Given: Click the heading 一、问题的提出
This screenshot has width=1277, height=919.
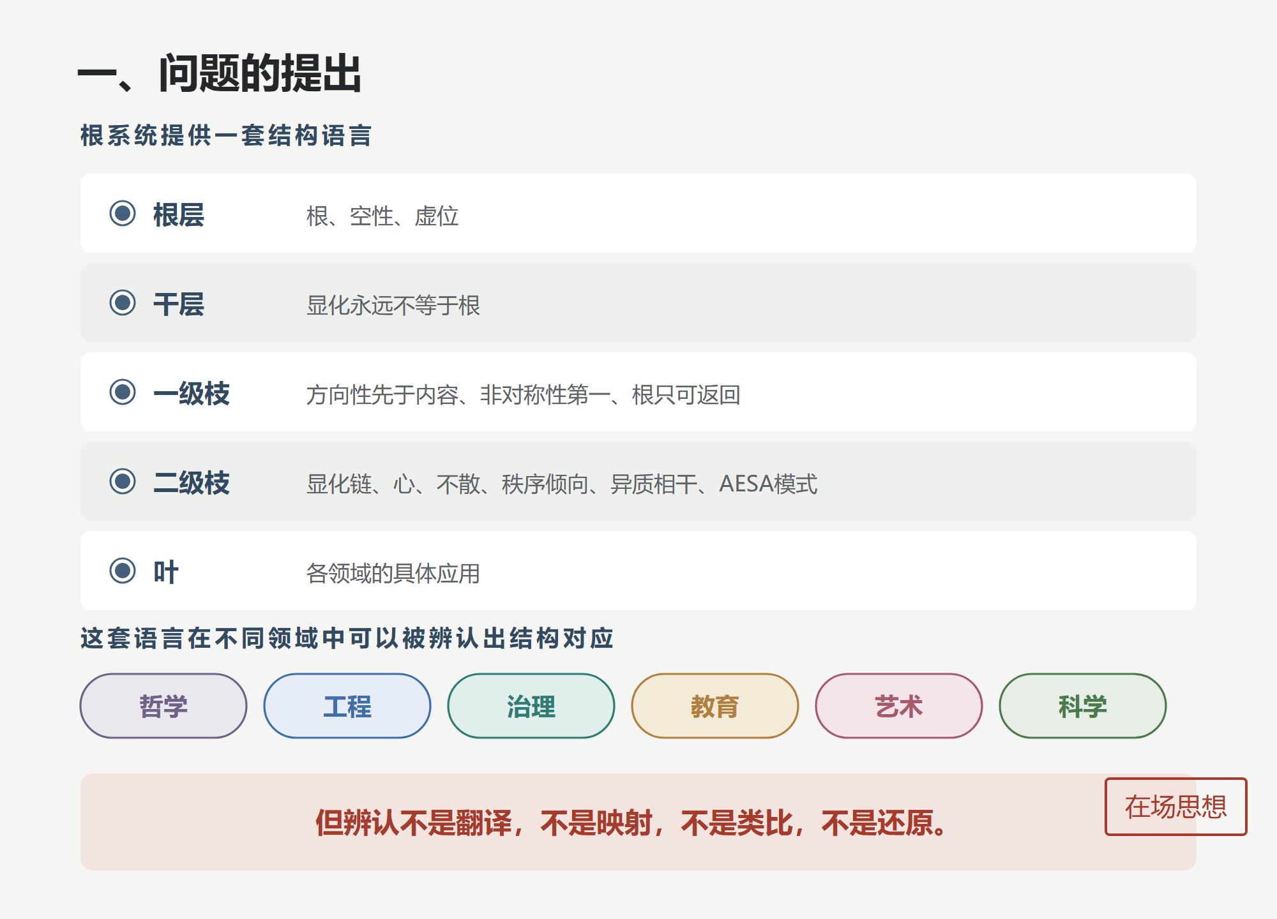Looking at the screenshot, I should coord(220,73).
